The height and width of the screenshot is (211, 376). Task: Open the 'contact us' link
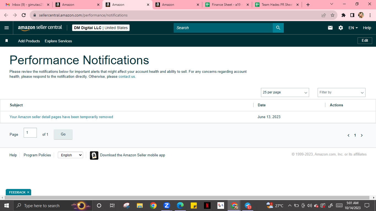(127, 77)
